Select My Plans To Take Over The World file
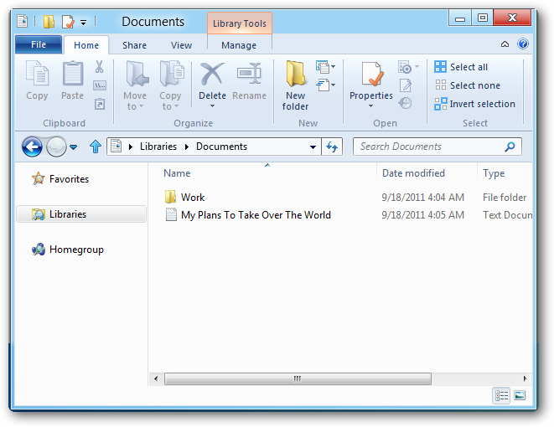 248,215
